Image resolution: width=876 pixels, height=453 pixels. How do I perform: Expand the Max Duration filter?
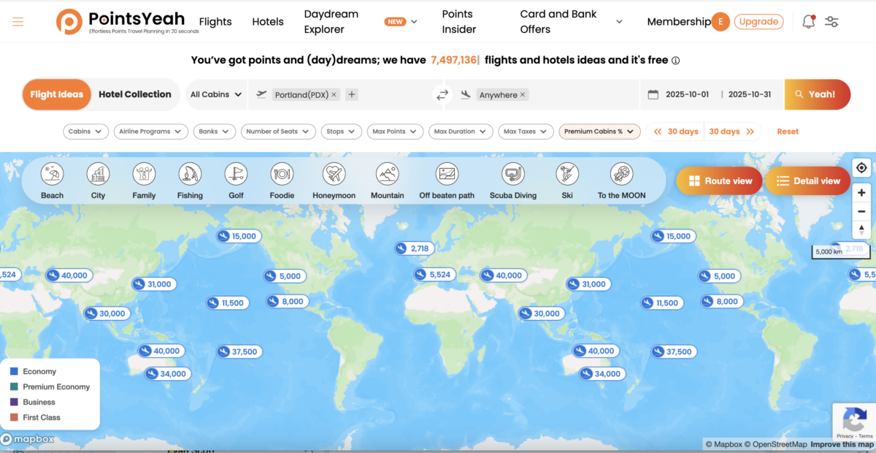click(460, 132)
